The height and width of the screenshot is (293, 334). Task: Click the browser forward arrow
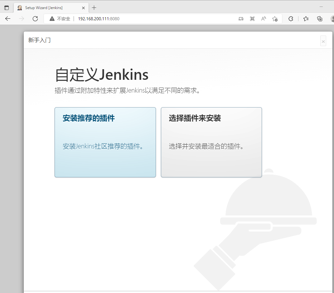coord(22,19)
